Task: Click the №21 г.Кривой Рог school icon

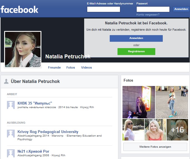Action: click(11, 153)
